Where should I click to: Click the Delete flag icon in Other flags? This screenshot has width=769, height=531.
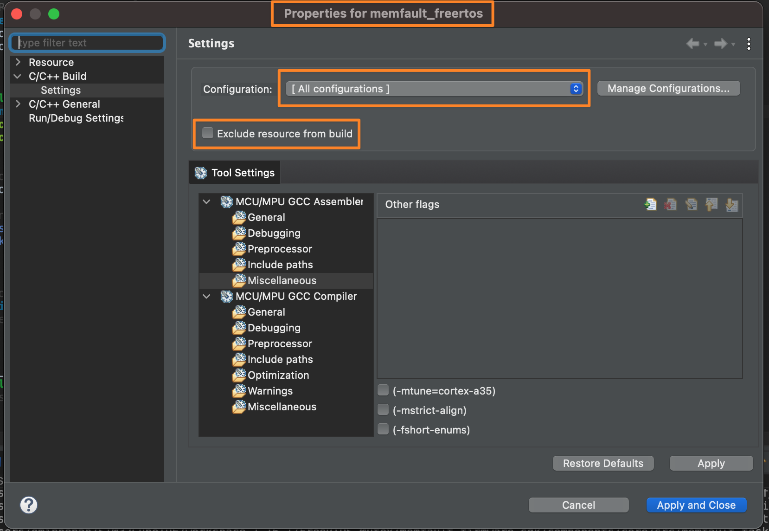coord(671,204)
